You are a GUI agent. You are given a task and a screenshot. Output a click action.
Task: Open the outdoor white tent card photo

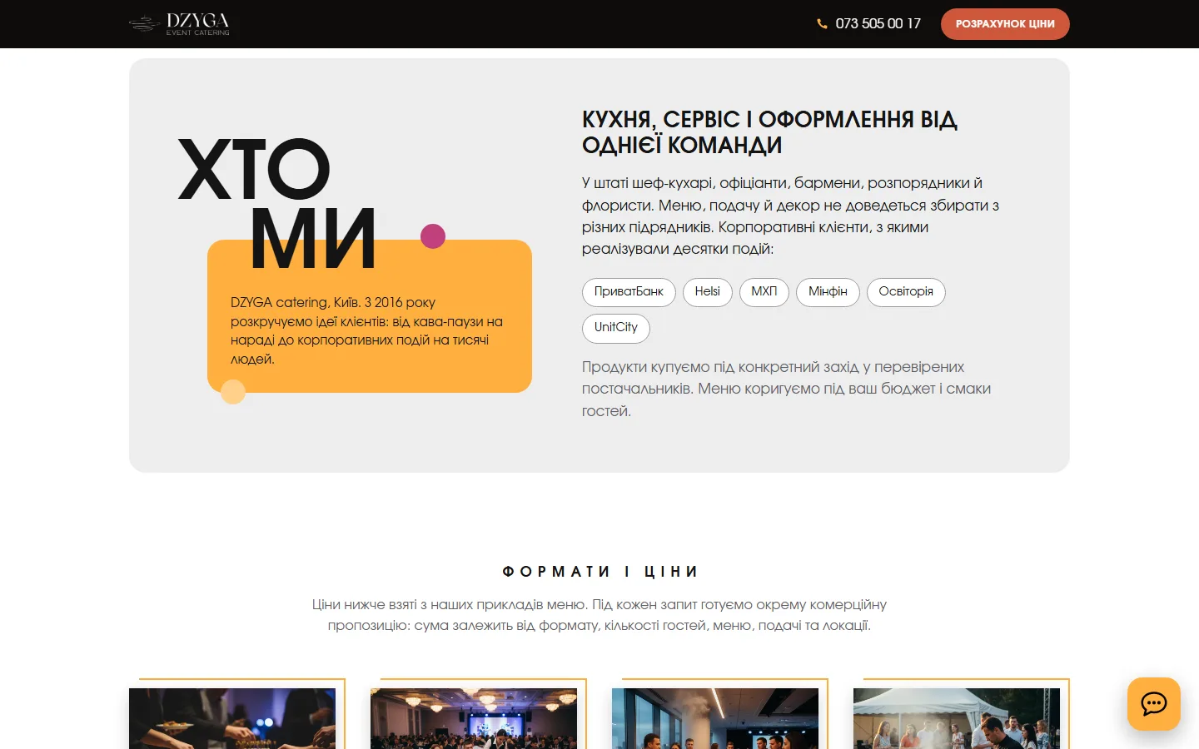(957, 718)
